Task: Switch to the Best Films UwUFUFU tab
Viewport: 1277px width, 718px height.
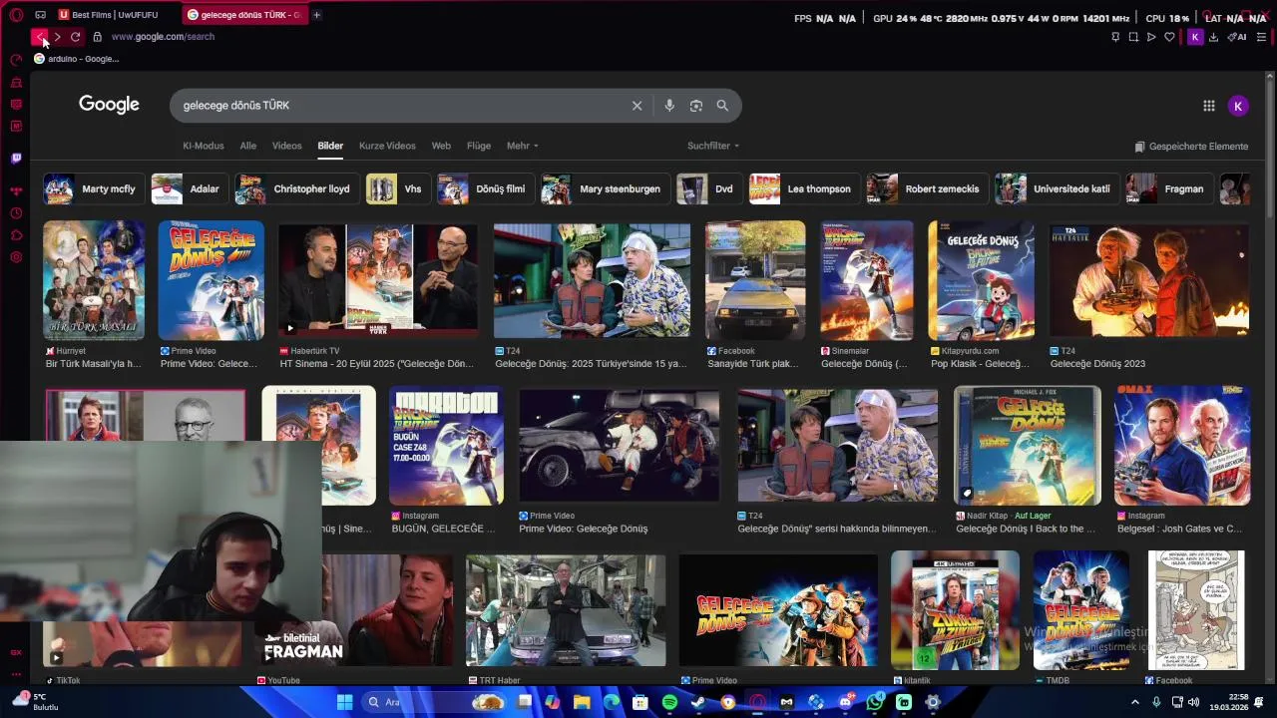Action: pos(115,15)
